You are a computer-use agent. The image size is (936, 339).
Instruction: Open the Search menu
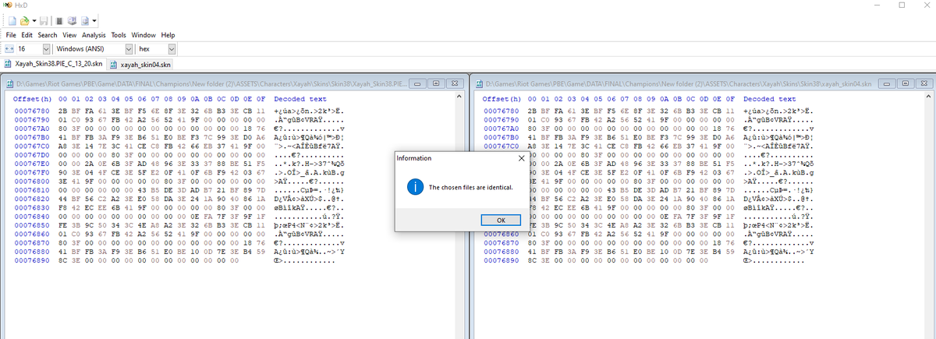coord(48,35)
